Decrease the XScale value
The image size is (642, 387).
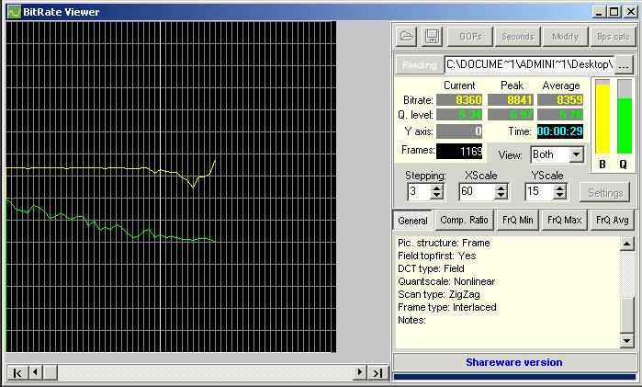click(501, 196)
